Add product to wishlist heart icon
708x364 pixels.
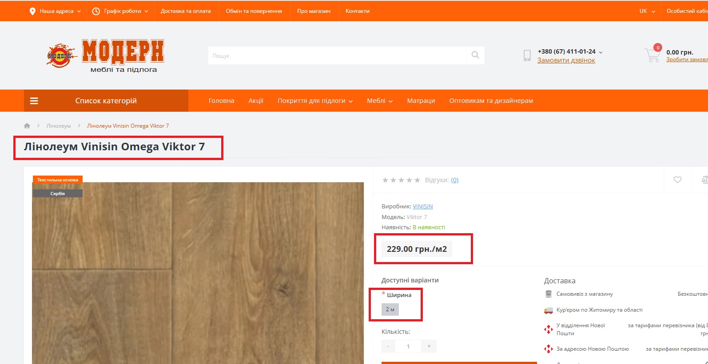(x=677, y=180)
